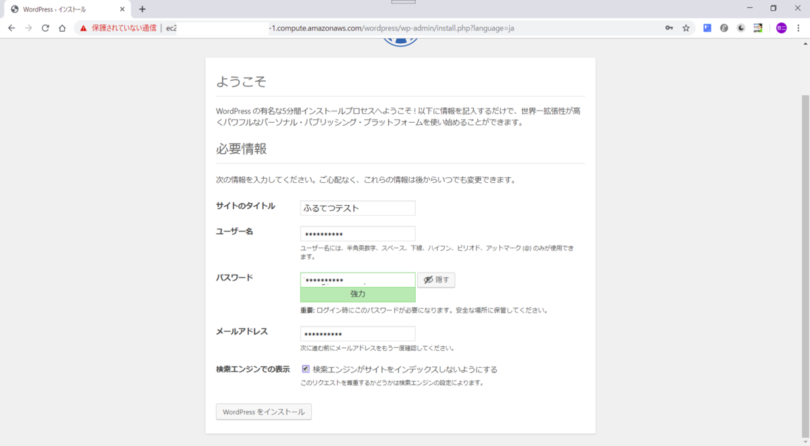Bookmark this page with the star icon

686,28
